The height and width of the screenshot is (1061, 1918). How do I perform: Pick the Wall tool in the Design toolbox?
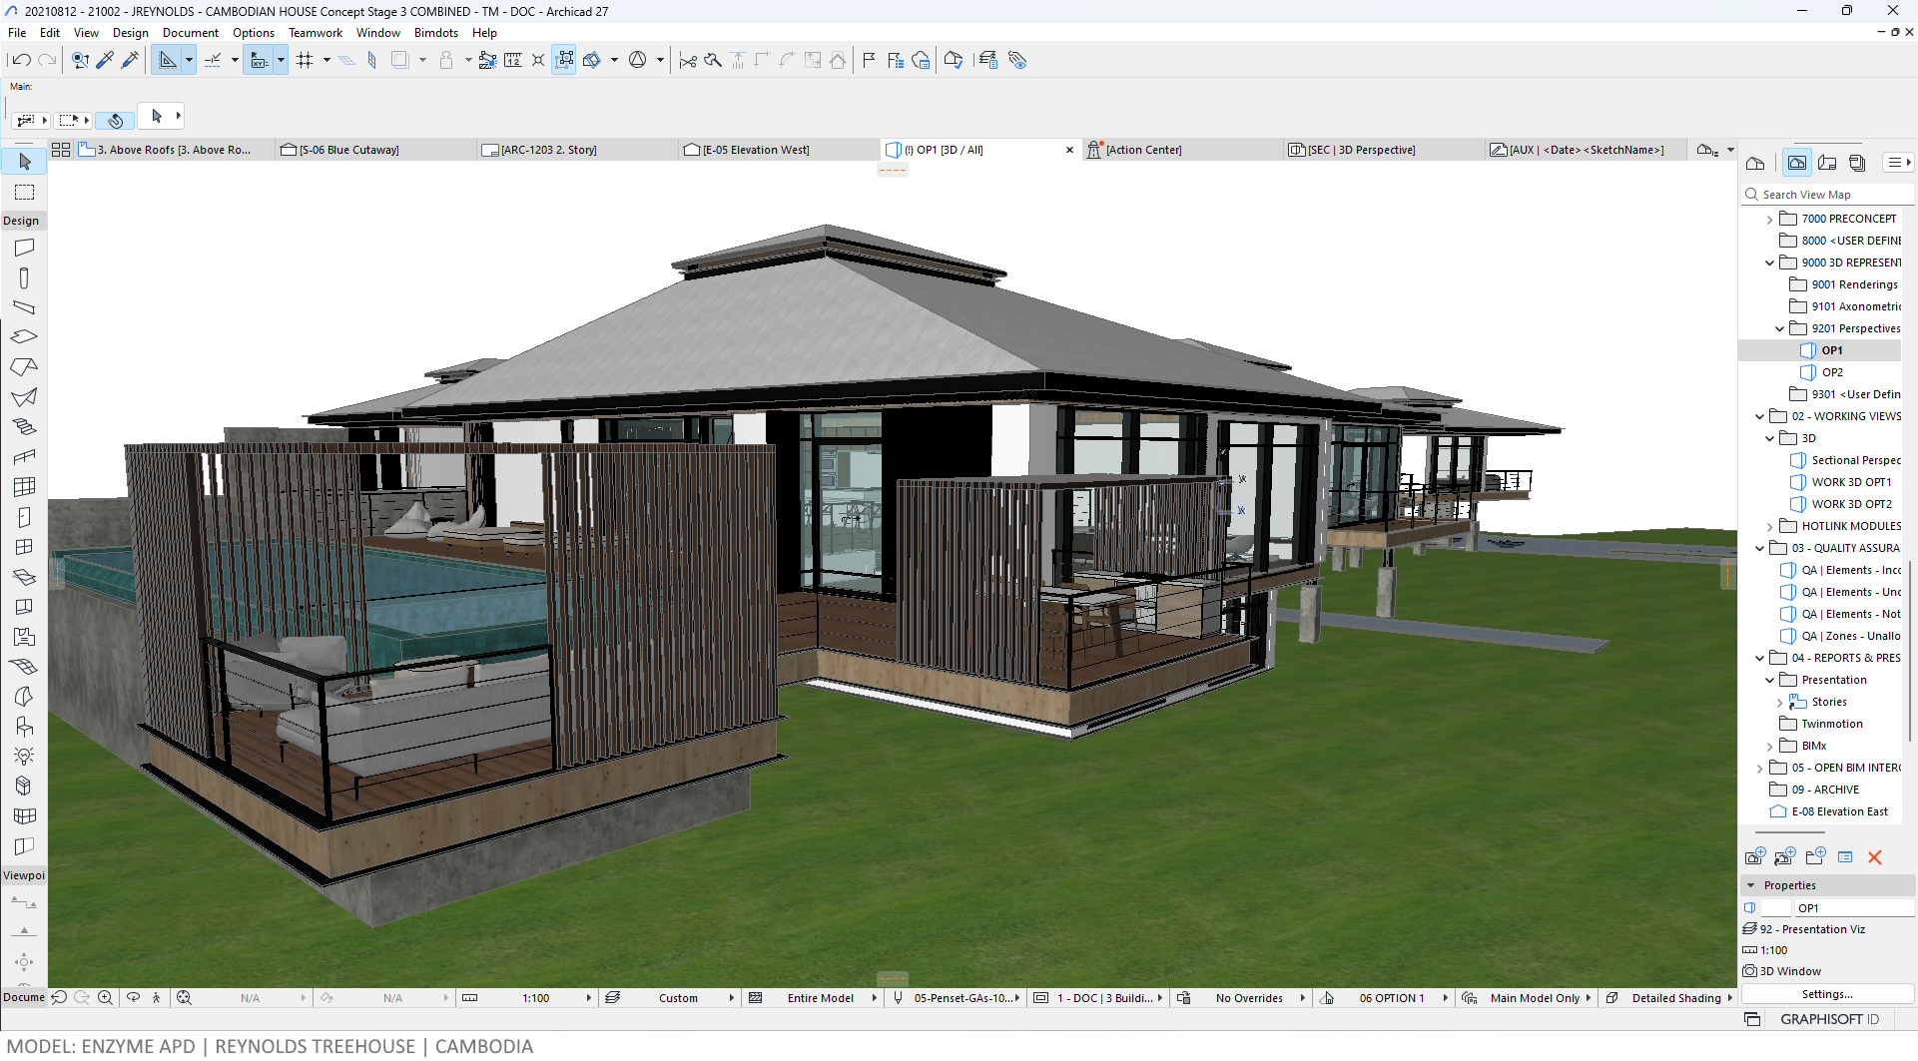coord(24,247)
